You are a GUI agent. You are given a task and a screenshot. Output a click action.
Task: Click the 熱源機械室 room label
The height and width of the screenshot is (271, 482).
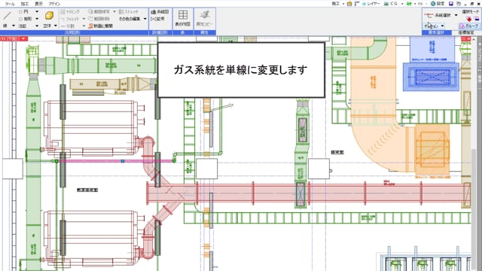tap(87, 190)
